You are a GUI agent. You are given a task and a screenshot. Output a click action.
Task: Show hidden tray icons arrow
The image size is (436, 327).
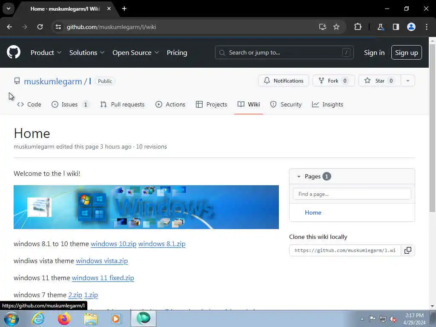pos(362,319)
